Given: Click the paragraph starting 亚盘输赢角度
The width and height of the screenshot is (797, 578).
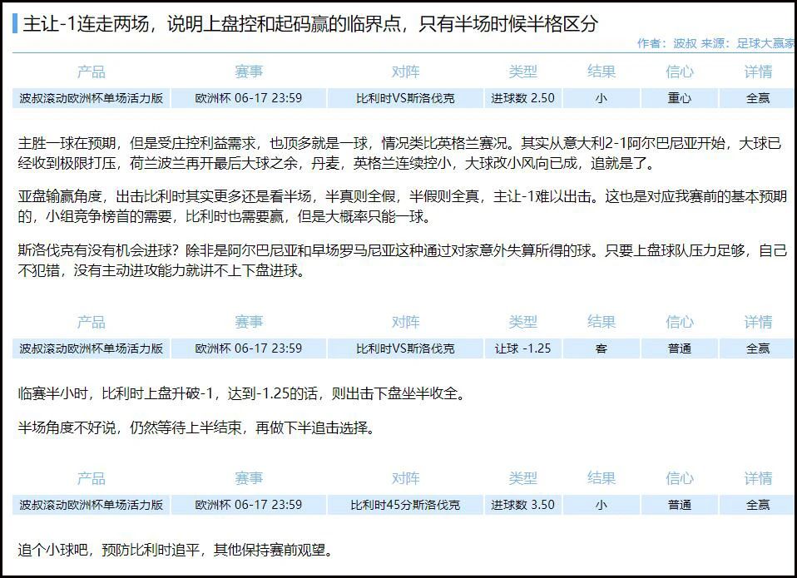Looking at the screenshot, I should coord(402,206).
